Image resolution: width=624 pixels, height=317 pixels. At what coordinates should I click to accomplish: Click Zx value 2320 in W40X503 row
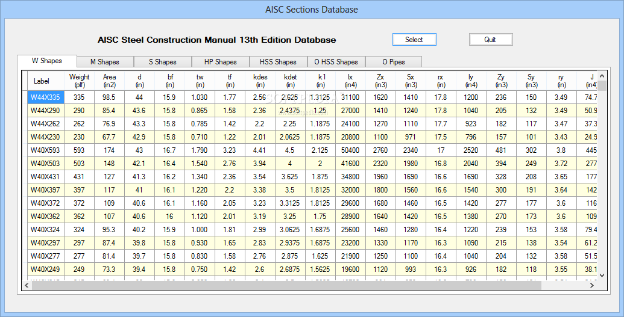(381, 163)
